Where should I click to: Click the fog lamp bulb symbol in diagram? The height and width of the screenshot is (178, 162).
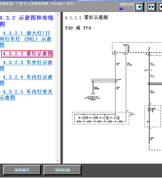(149, 109)
